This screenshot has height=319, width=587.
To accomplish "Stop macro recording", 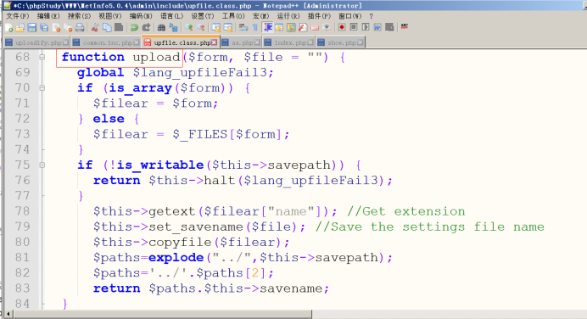I will pos(354,27).
